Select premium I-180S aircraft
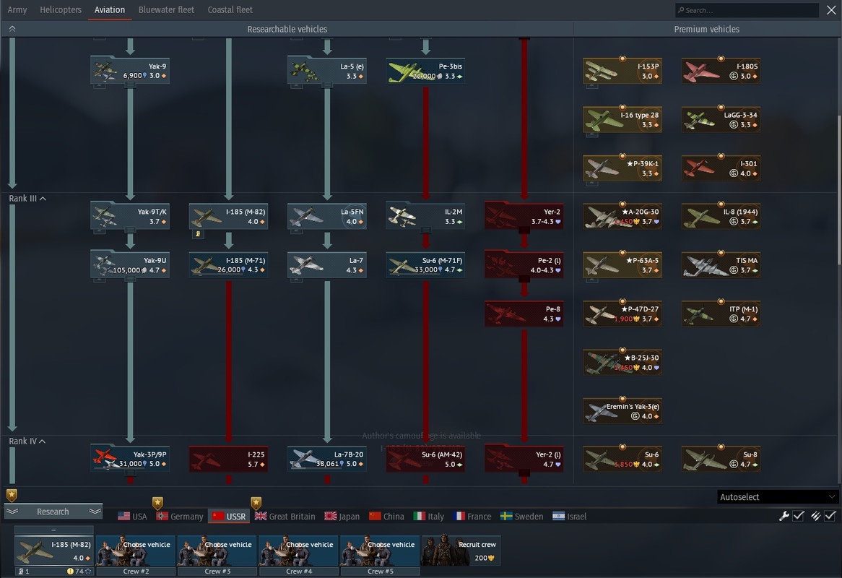The height and width of the screenshot is (578, 842). tap(721, 70)
